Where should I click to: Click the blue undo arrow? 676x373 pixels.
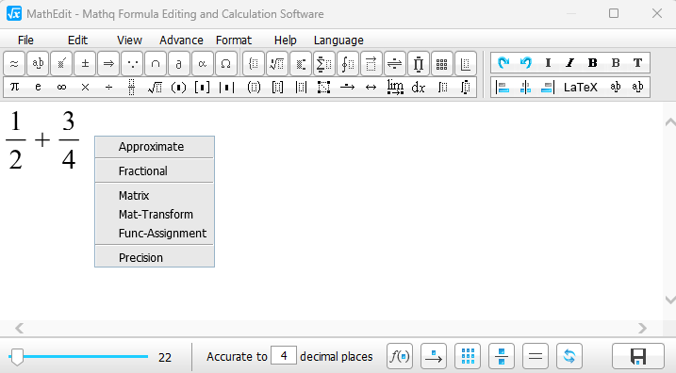pyautogui.click(x=525, y=63)
